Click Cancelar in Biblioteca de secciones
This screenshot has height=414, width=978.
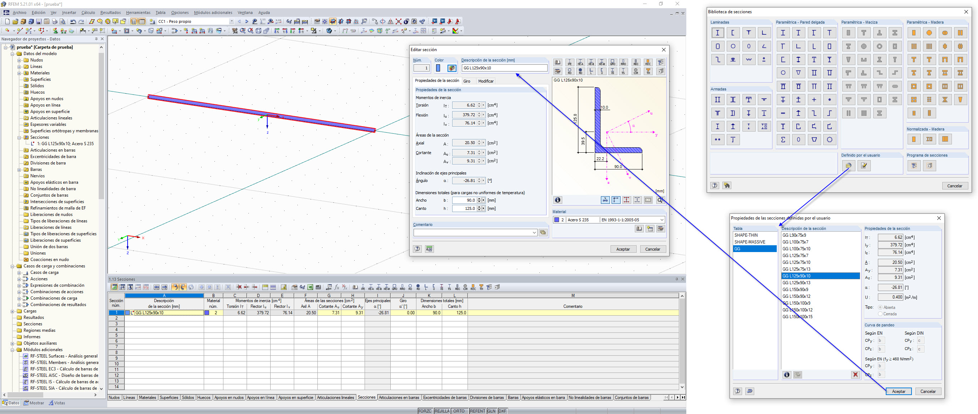click(954, 186)
